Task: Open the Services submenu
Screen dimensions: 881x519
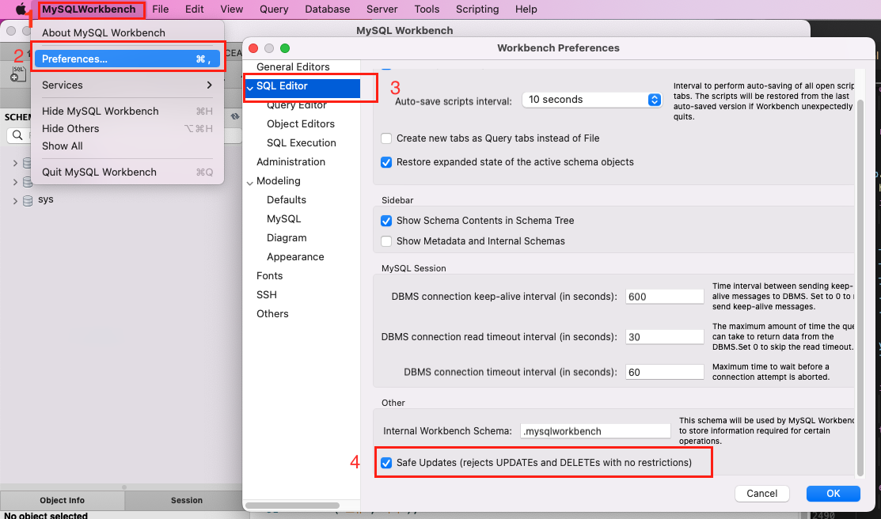Action: coord(127,85)
